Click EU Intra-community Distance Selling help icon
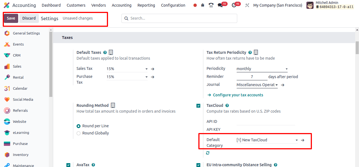Viewport: 359px width, 167px height. click(x=276, y=165)
